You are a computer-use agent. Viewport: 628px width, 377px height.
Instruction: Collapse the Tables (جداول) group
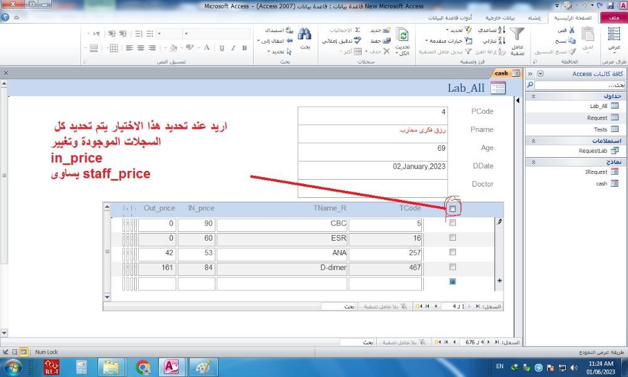(x=533, y=96)
